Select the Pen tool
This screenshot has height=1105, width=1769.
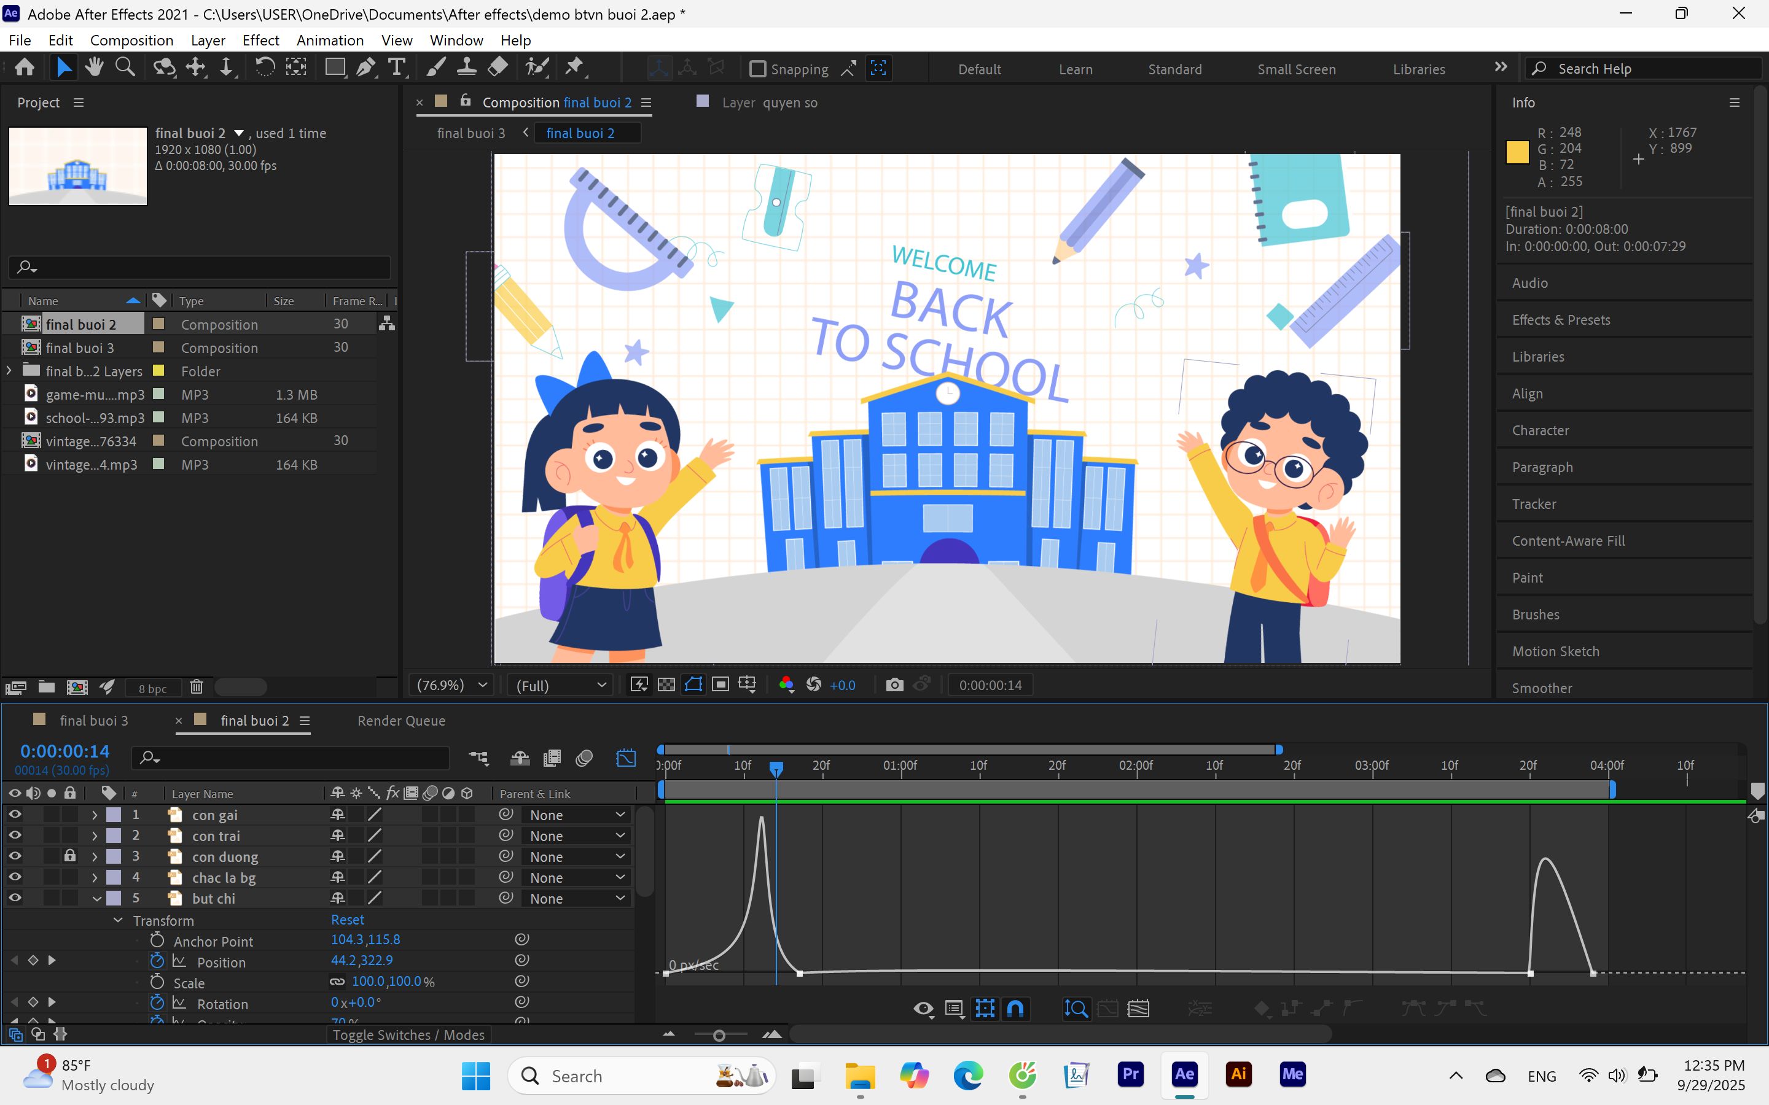365,68
